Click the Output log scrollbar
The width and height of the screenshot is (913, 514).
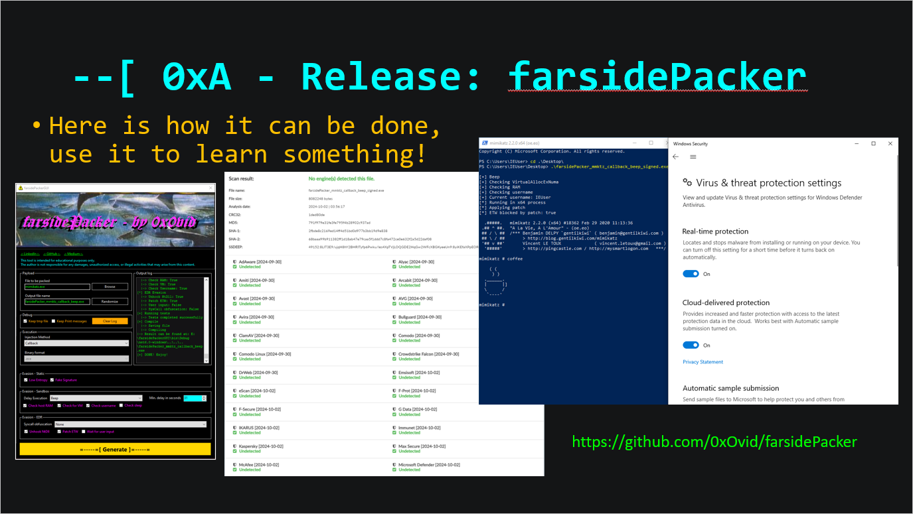coord(208,320)
